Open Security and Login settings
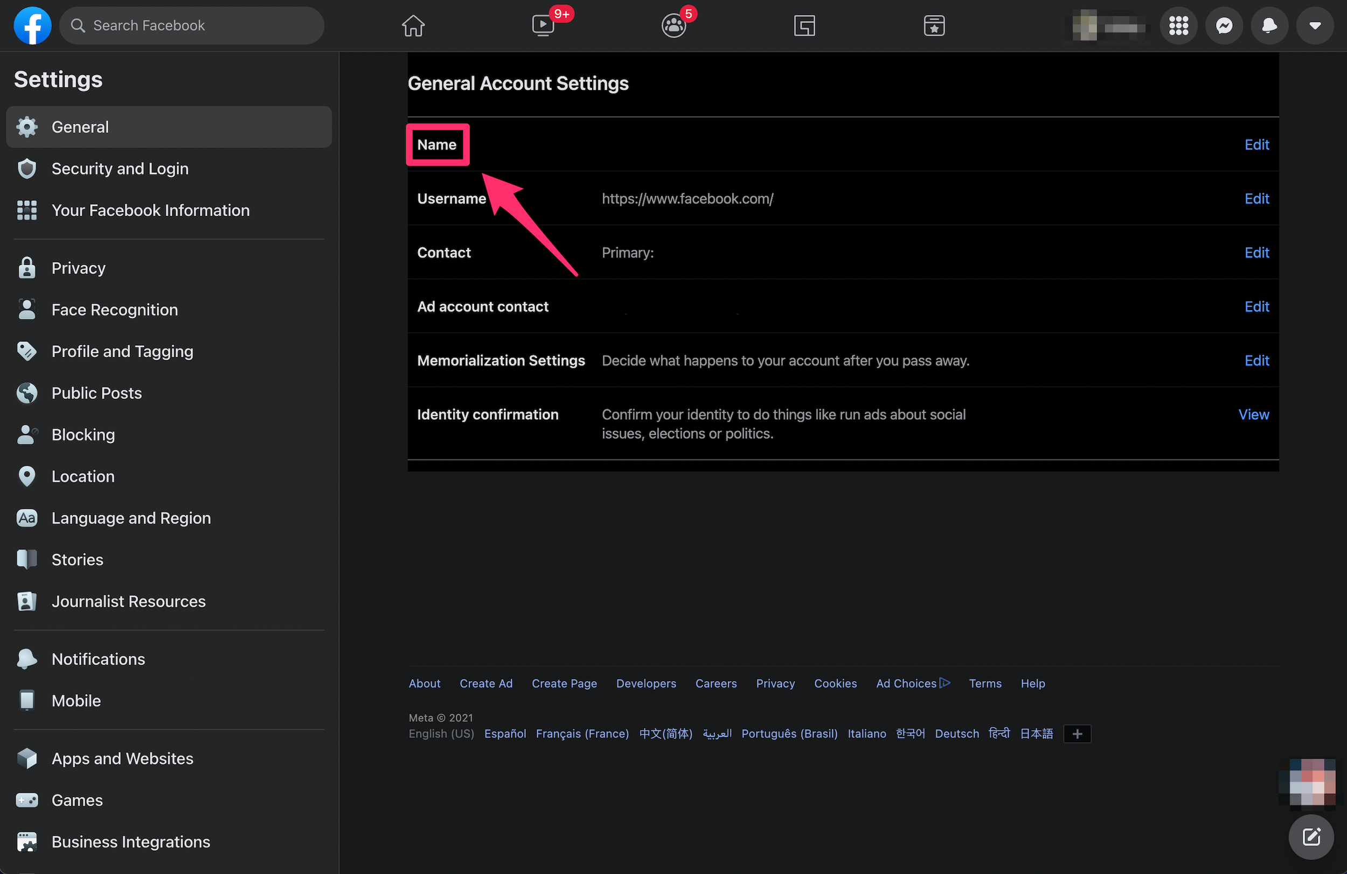The height and width of the screenshot is (874, 1347). [169, 169]
